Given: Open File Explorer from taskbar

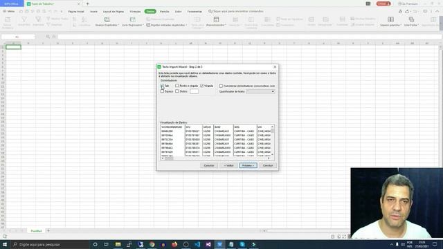Looking at the screenshot, I should click(x=118, y=244).
